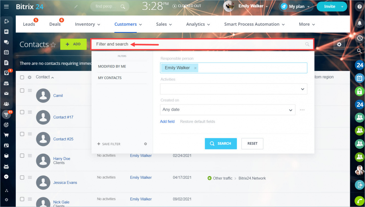Open the left sidebar robot icon
This screenshot has height=207, width=365.
click(6, 166)
